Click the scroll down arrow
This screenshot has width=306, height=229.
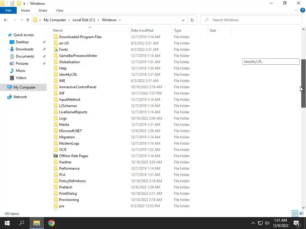click(x=303, y=208)
